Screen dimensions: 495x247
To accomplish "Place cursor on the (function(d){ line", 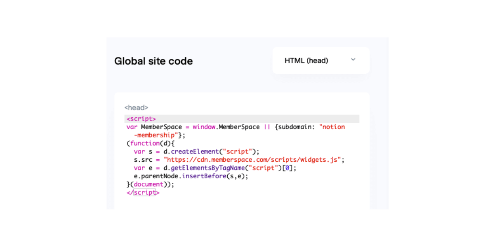I will pyautogui.click(x=151, y=143).
